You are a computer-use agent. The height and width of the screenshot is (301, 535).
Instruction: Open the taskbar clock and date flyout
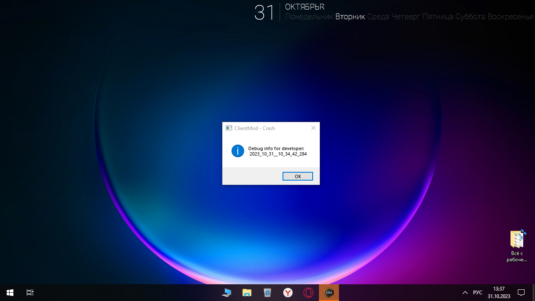pos(499,293)
